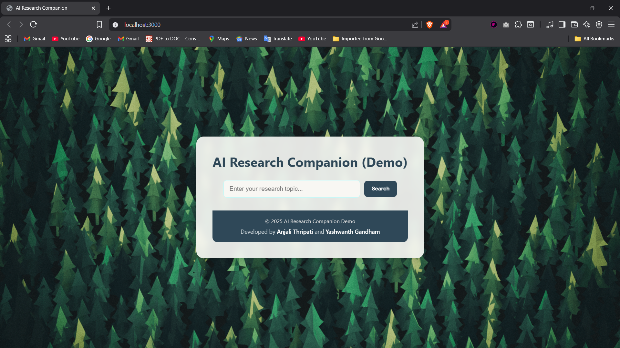Click the name Anjali Thripati
620x348 pixels.
pyautogui.click(x=295, y=232)
